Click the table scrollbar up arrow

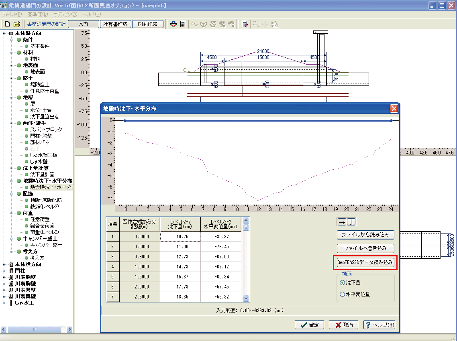[x=246, y=220]
